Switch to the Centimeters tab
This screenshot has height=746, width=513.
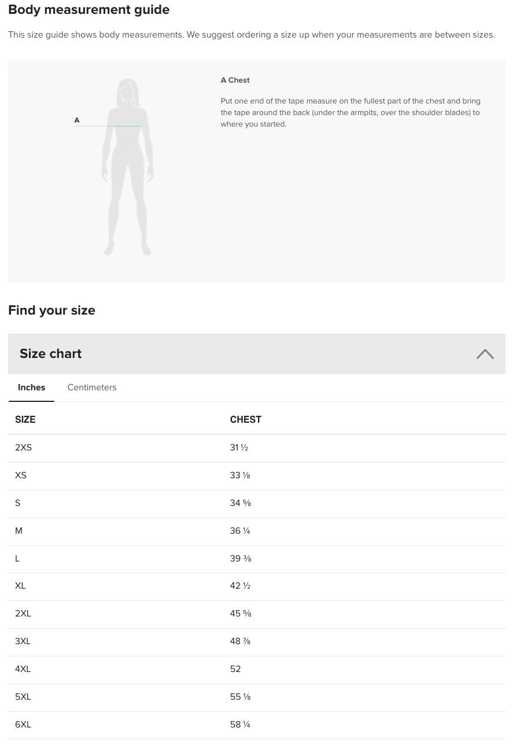[91, 387]
